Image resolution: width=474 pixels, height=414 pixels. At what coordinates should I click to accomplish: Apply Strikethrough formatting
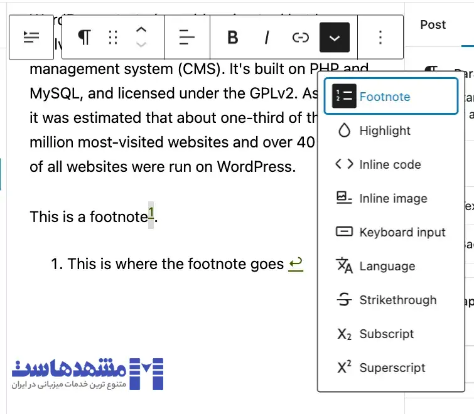point(397,300)
